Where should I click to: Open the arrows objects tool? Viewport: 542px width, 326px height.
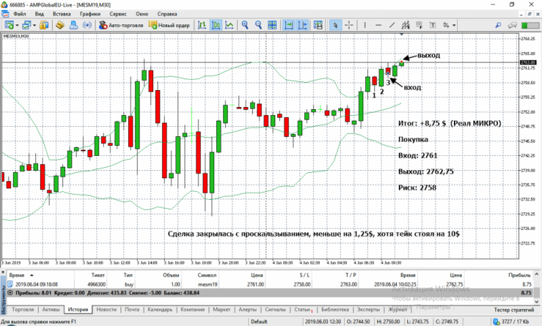coord(446,25)
